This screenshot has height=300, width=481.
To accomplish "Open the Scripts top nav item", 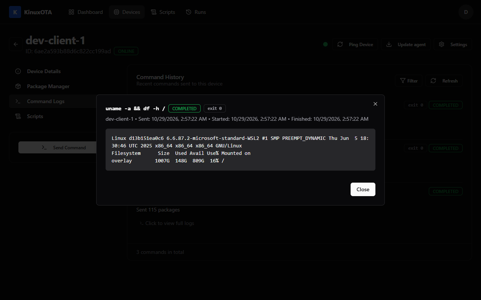I will (163, 12).
